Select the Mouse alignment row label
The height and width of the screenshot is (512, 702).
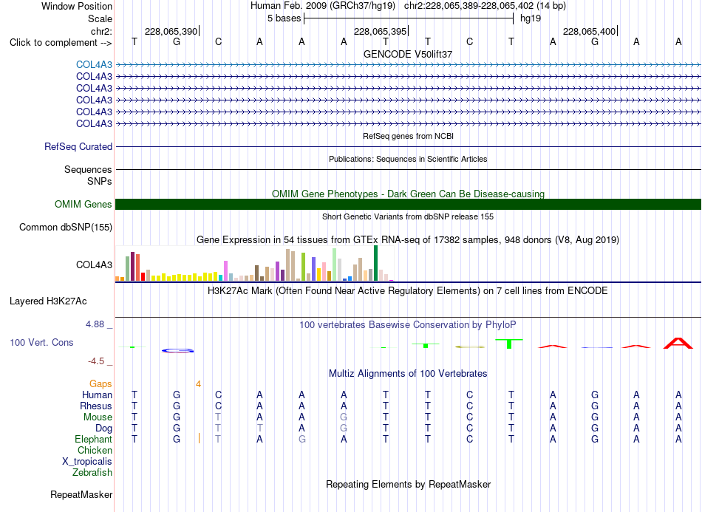tap(98, 417)
